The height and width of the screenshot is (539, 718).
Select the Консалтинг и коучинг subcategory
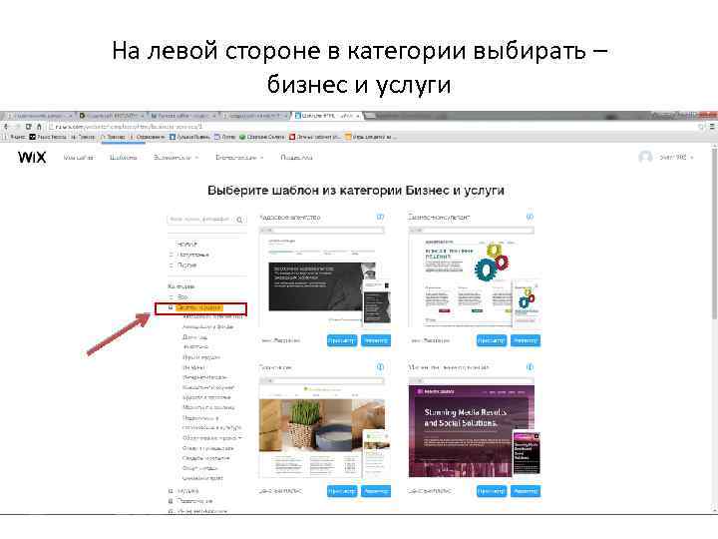tap(208, 387)
